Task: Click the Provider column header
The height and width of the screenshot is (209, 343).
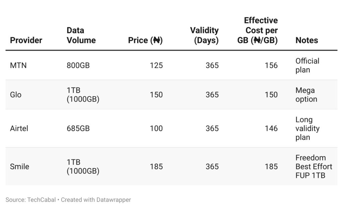Action: coord(26,40)
